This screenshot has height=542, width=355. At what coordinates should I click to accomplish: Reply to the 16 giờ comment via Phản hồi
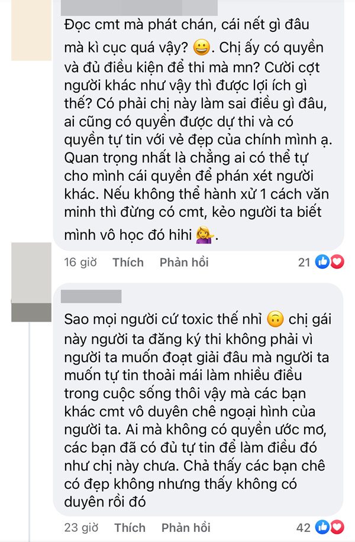click(x=184, y=262)
